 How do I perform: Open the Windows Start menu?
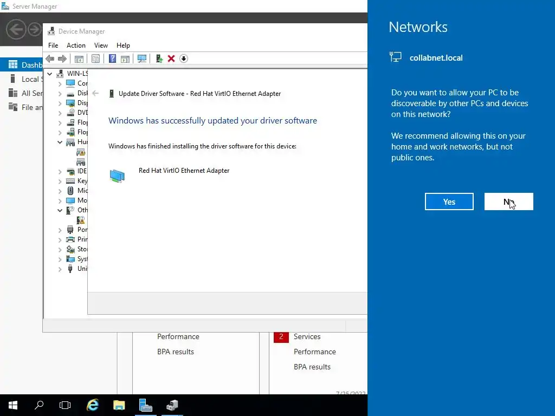point(13,405)
